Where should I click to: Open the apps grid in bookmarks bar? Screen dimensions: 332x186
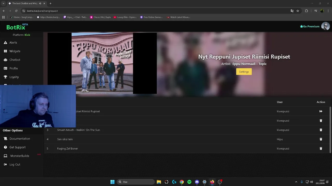(x=3, y=17)
